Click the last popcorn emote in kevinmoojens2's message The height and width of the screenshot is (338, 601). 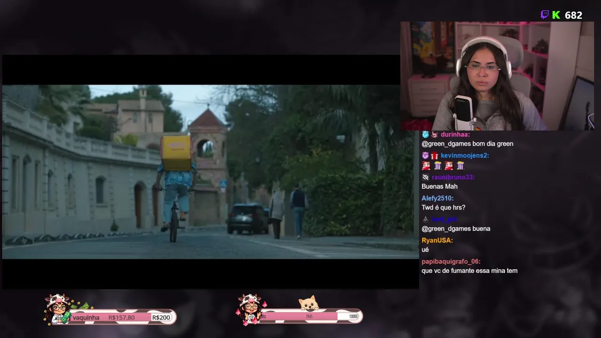[460, 165]
